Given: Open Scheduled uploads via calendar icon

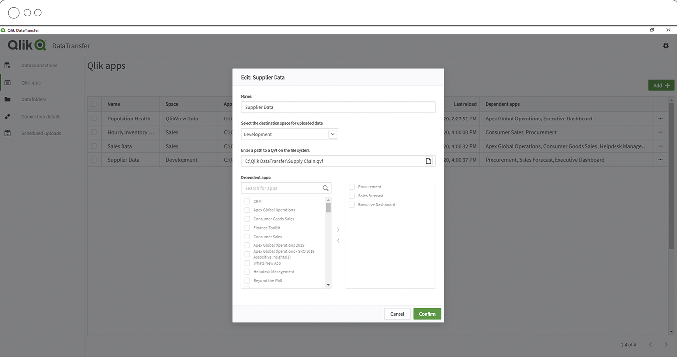Looking at the screenshot, I should pyautogui.click(x=8, y=133).
